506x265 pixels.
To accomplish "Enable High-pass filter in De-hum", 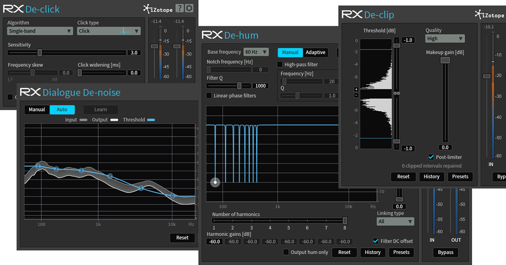I will point(280,64).
